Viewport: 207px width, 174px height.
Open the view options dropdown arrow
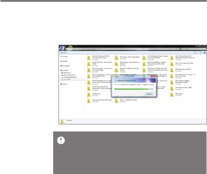pyautogui.click(x=197, y=53)
